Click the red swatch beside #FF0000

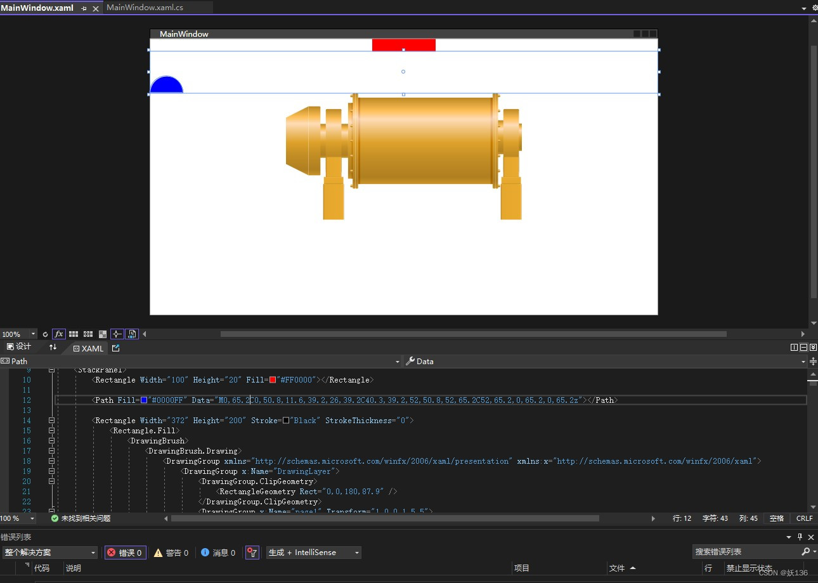(x=273, y=380)
